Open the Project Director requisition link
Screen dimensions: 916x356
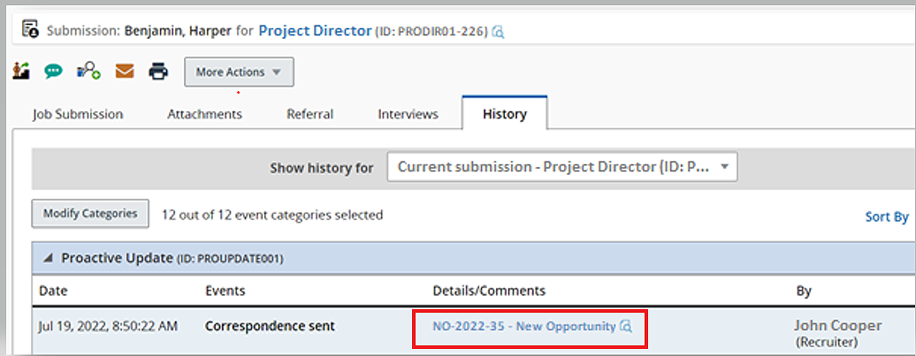tap(315, 31)
